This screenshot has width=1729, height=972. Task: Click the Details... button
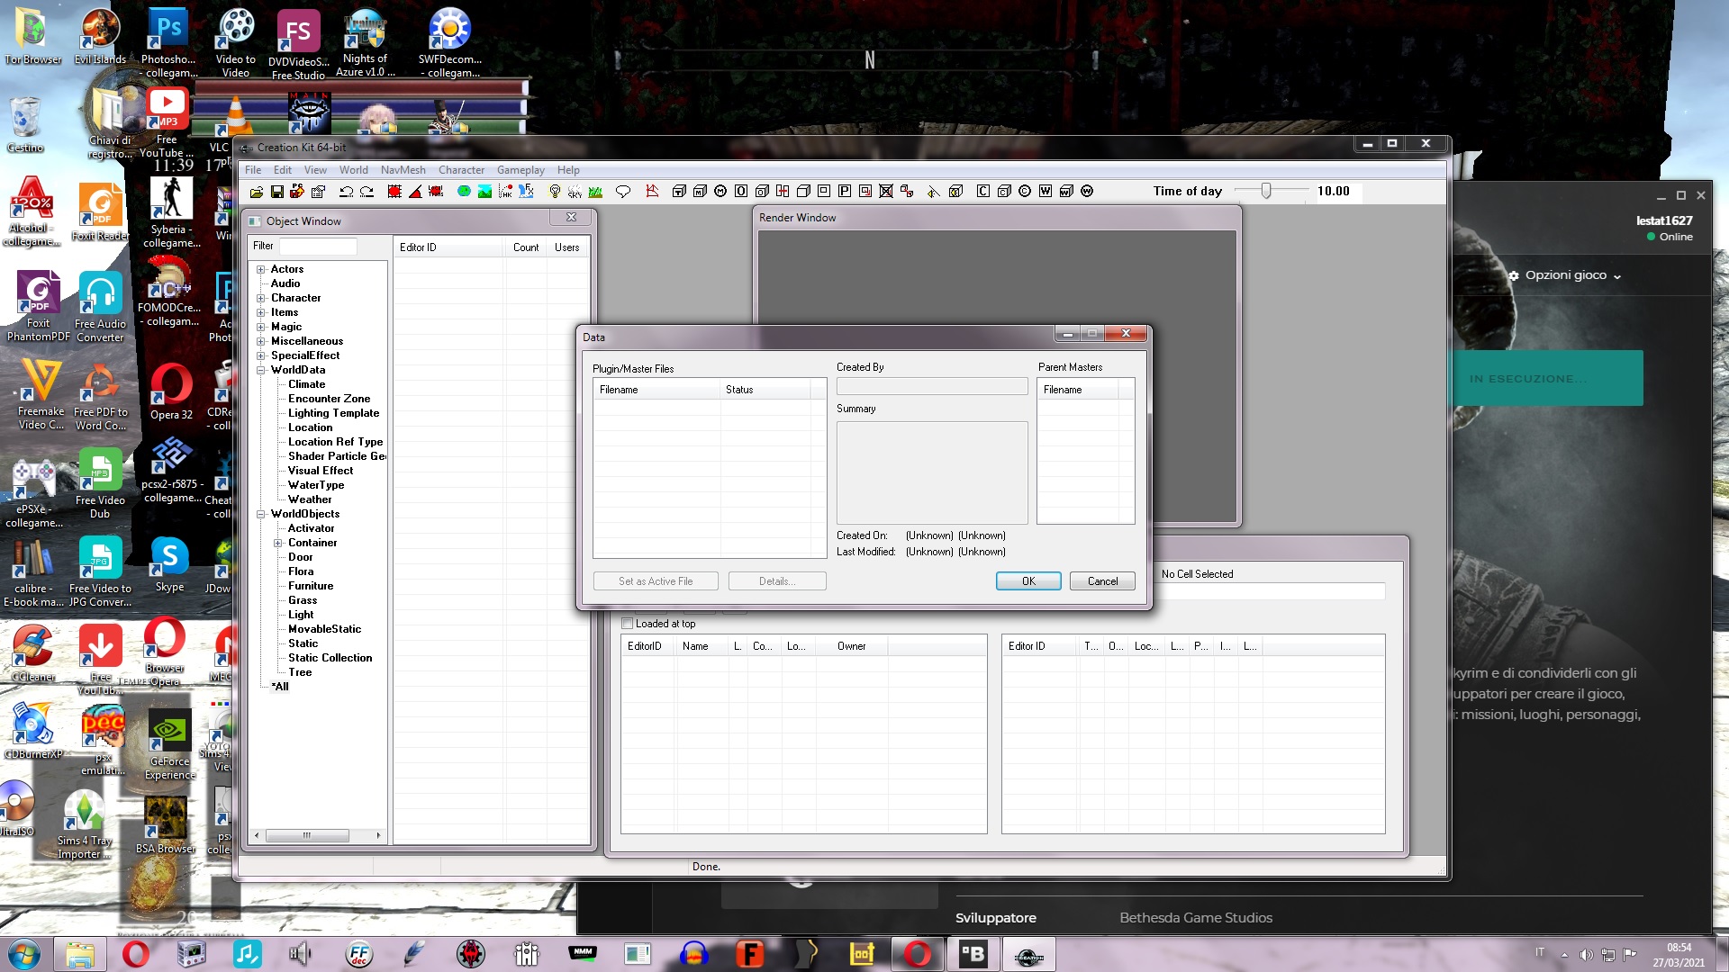pyautogui.click(x=777, y=581)
